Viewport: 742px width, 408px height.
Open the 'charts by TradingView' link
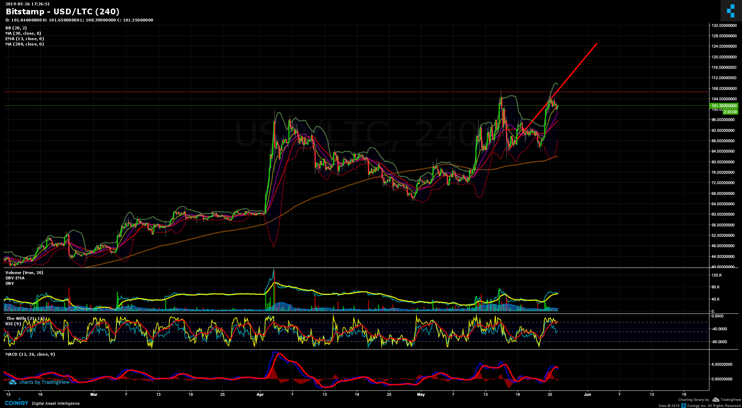(x=44, y=382)
